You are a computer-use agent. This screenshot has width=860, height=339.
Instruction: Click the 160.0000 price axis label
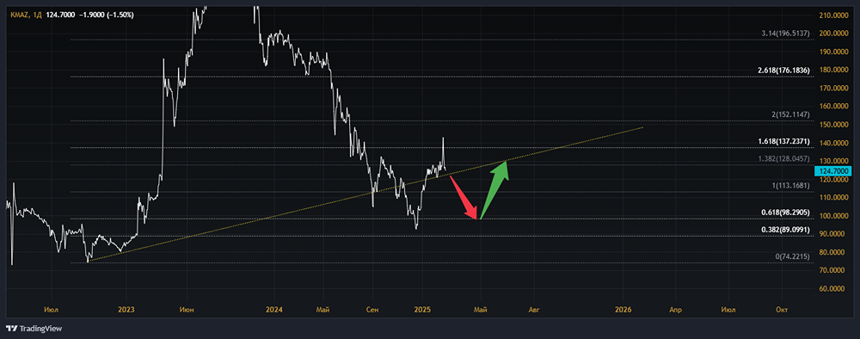[x=832, y=106]
